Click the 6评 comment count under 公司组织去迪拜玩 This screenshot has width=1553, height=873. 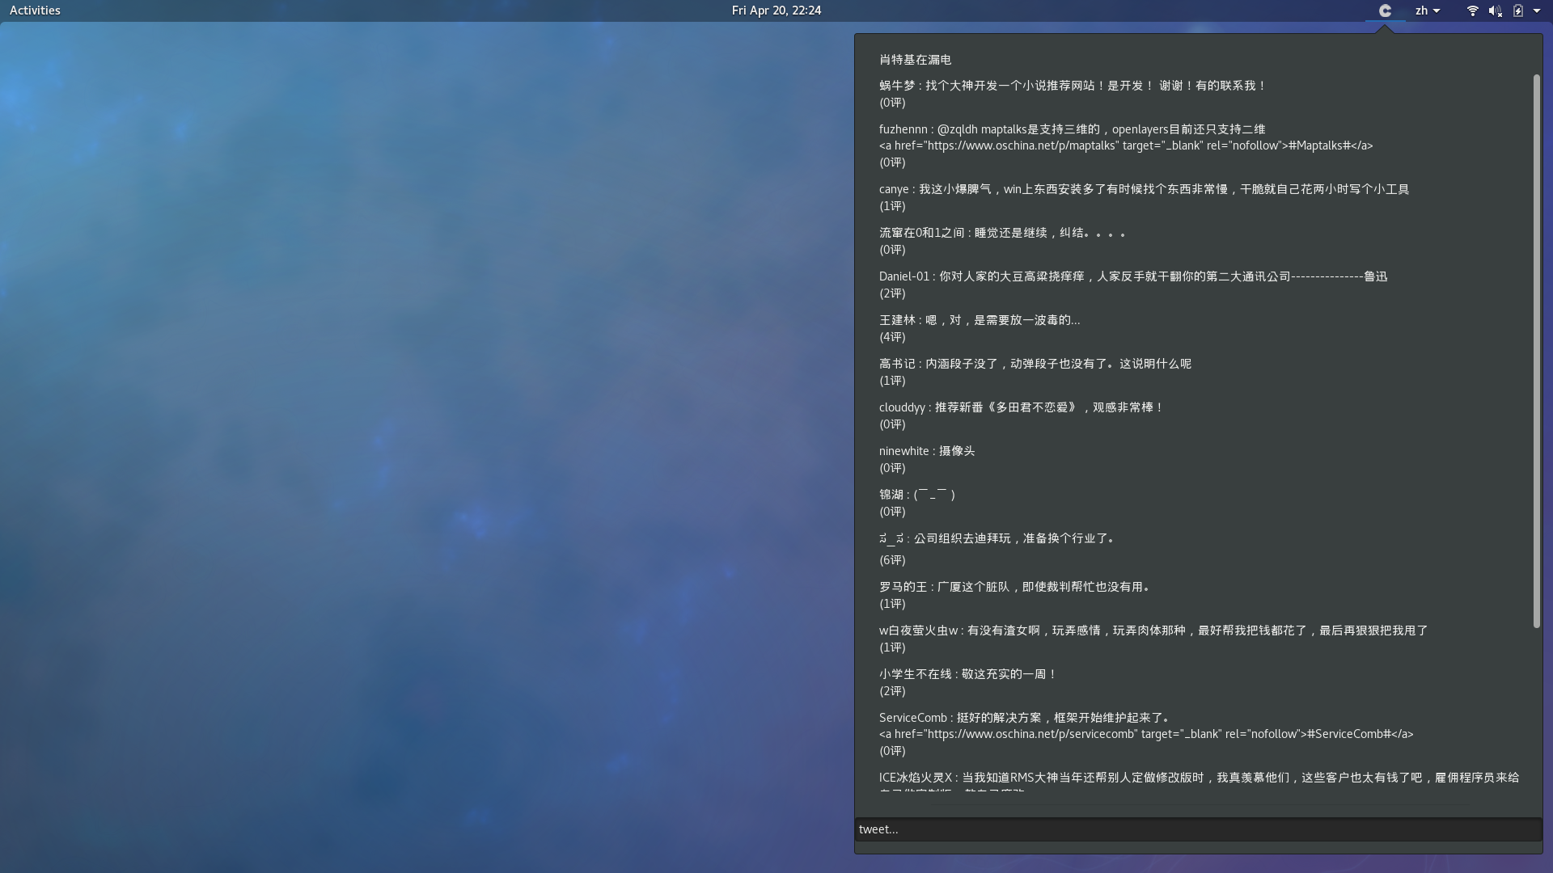(892, 560)
